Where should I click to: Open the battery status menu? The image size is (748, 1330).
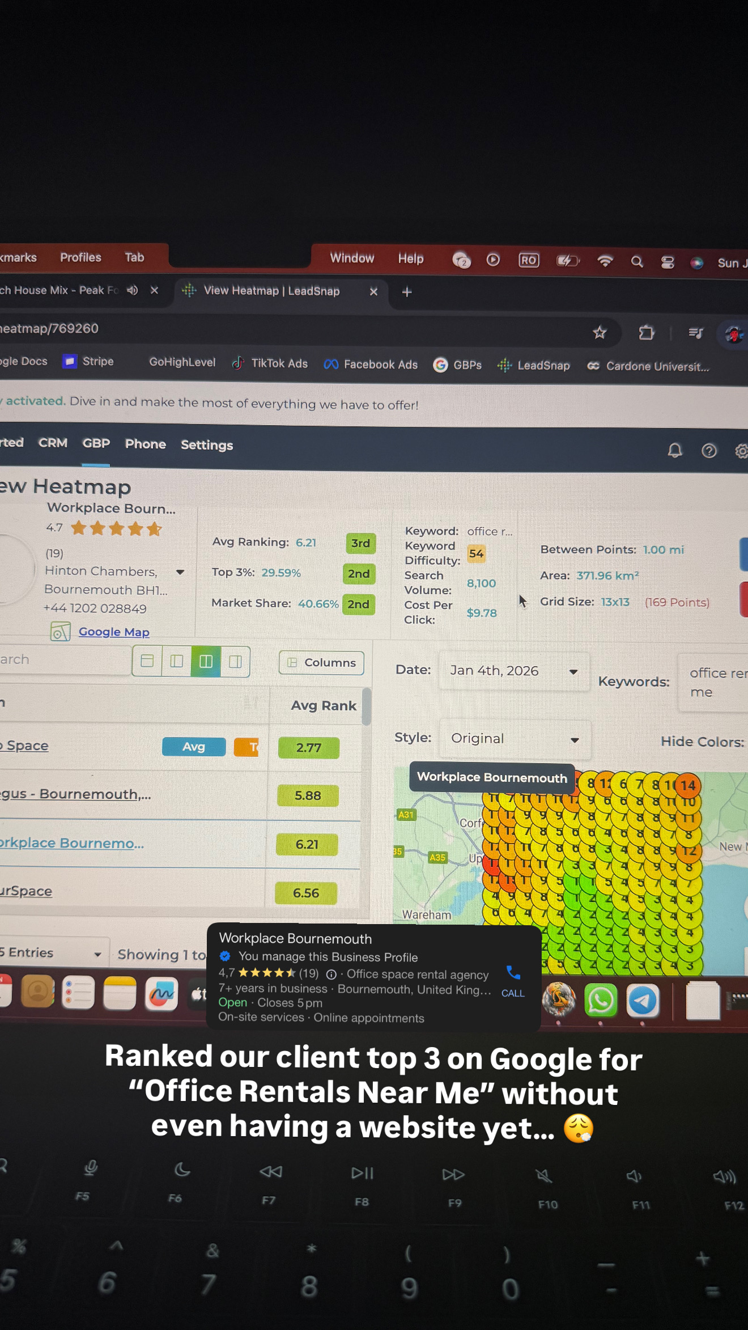[x=568, y=261]
